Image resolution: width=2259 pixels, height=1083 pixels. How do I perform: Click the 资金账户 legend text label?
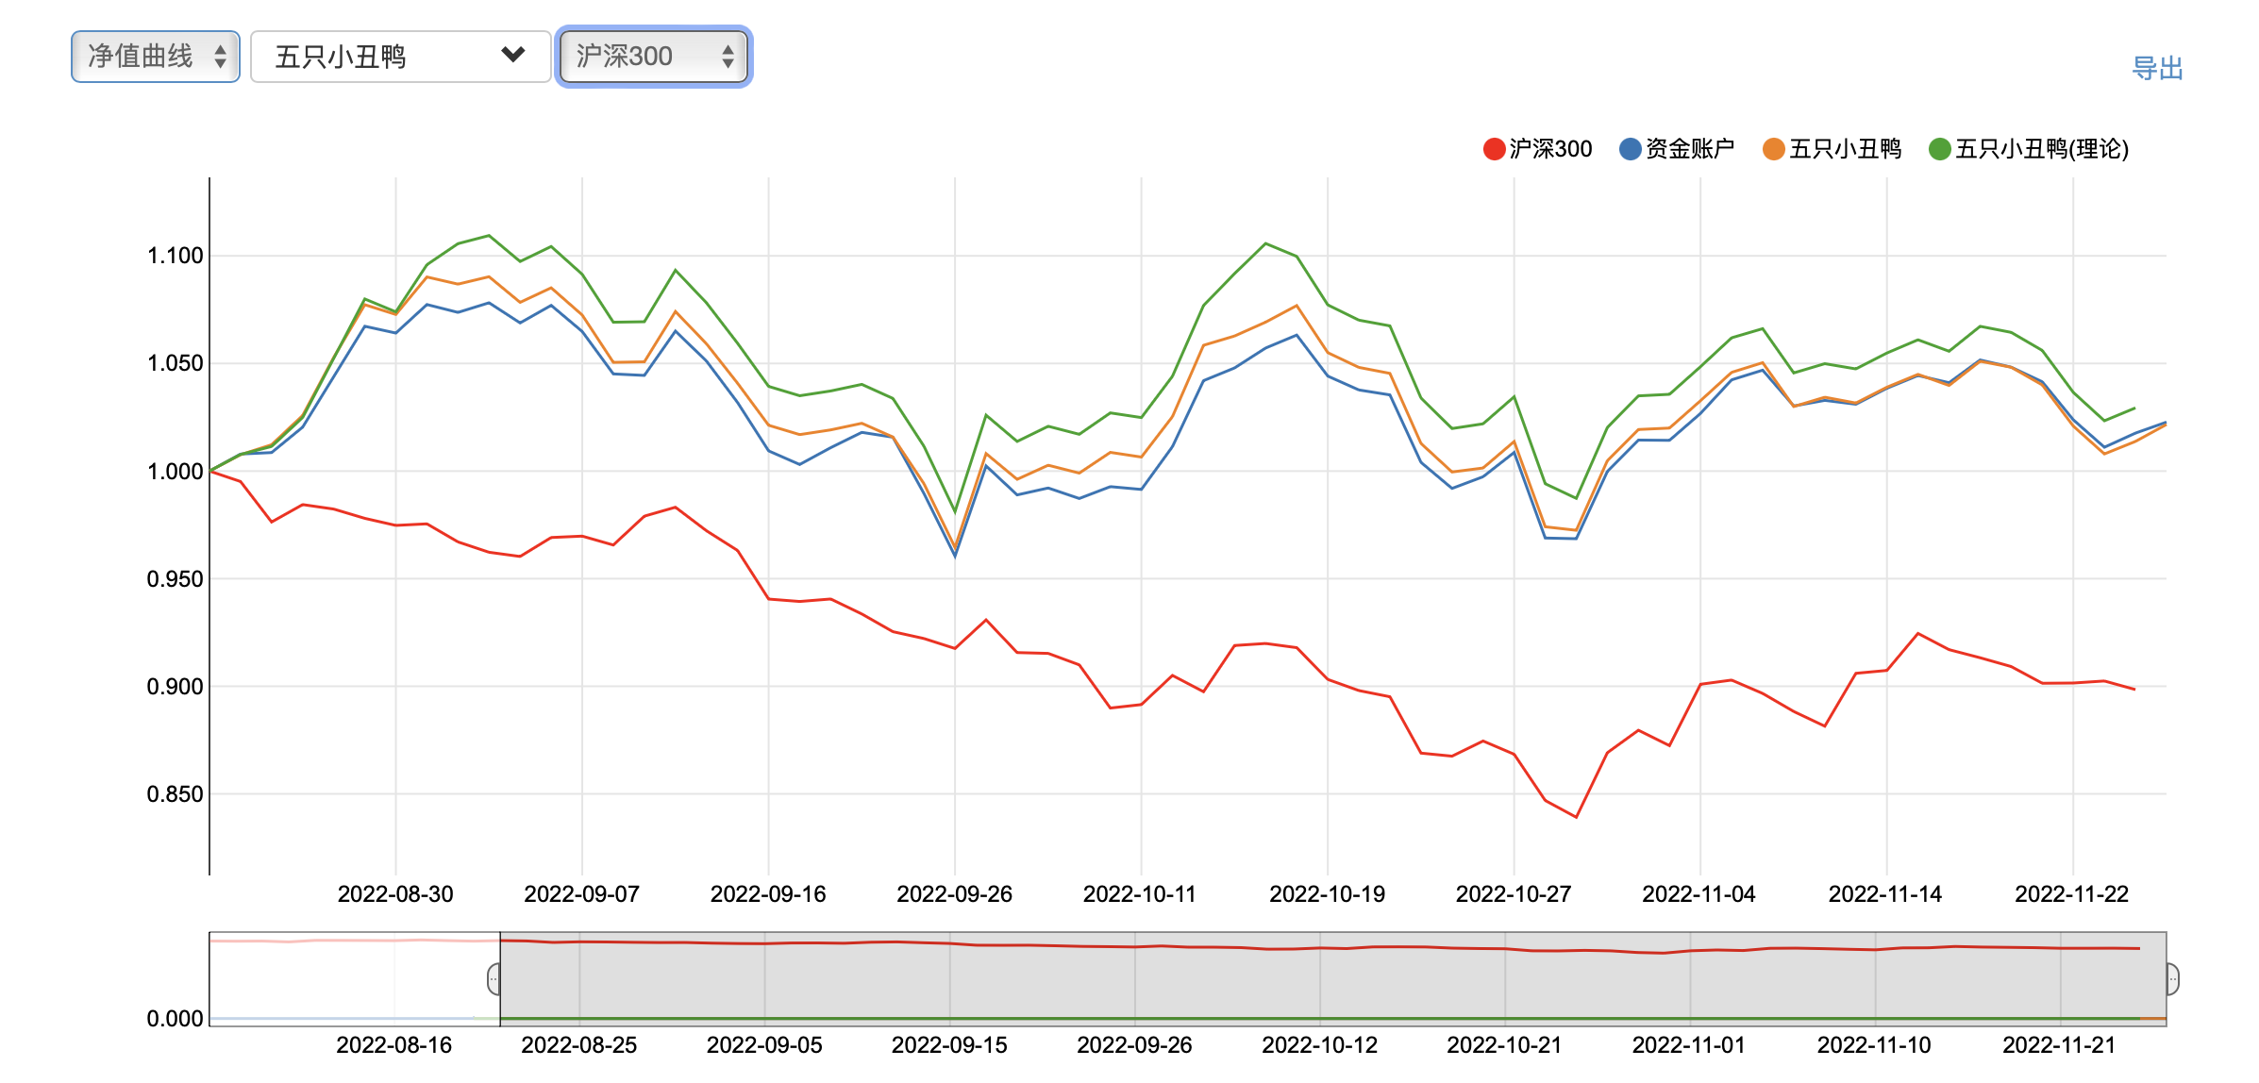pos(1689,149)
